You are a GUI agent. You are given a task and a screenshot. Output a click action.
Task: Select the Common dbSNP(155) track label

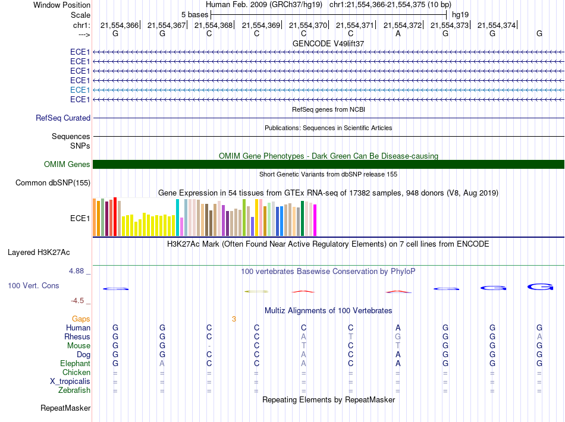coord(52,183)
